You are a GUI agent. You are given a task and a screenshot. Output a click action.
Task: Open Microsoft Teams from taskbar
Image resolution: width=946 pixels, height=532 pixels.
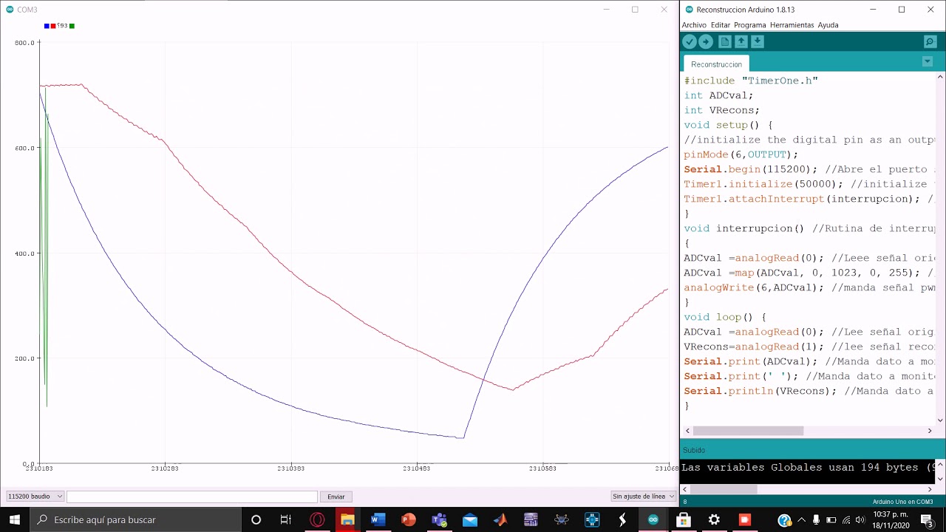[x=440, y=519]
